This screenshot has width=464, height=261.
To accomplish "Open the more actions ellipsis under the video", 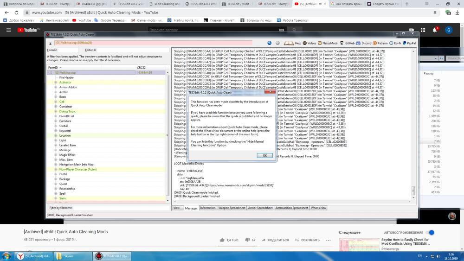I will tap(328, 240).
